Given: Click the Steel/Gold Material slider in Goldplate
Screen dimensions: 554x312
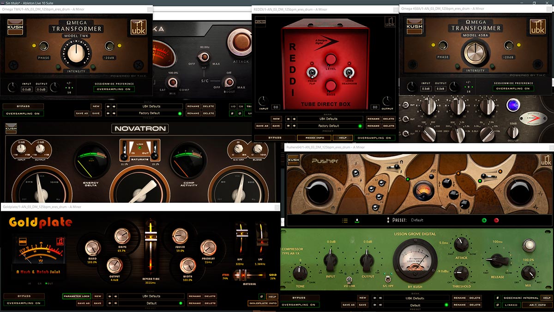Looking at the screenshot, I should [249, 275].
